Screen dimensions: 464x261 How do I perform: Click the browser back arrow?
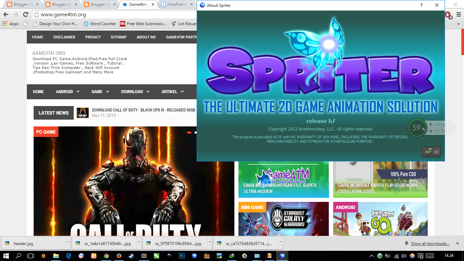coord(6,14)
